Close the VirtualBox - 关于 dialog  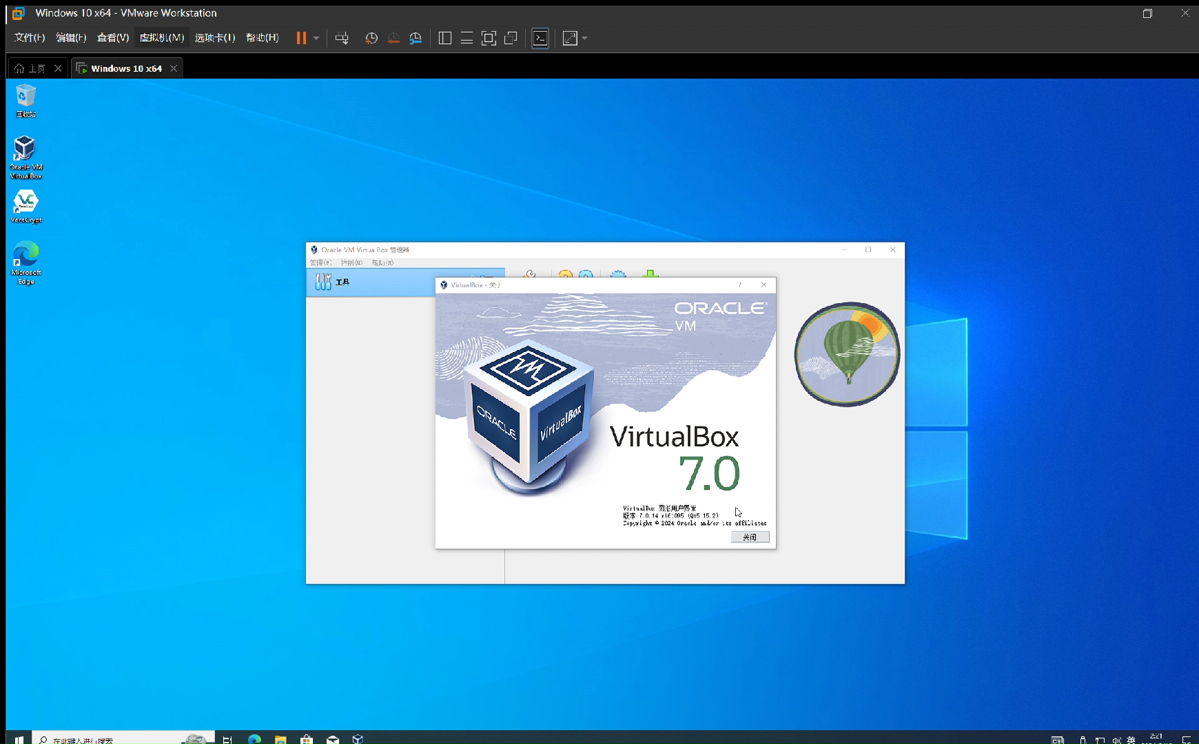tap(764, 285)
